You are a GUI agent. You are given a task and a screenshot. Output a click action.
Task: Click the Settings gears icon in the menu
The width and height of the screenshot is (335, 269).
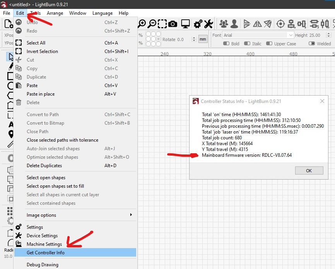pos(19,227)
